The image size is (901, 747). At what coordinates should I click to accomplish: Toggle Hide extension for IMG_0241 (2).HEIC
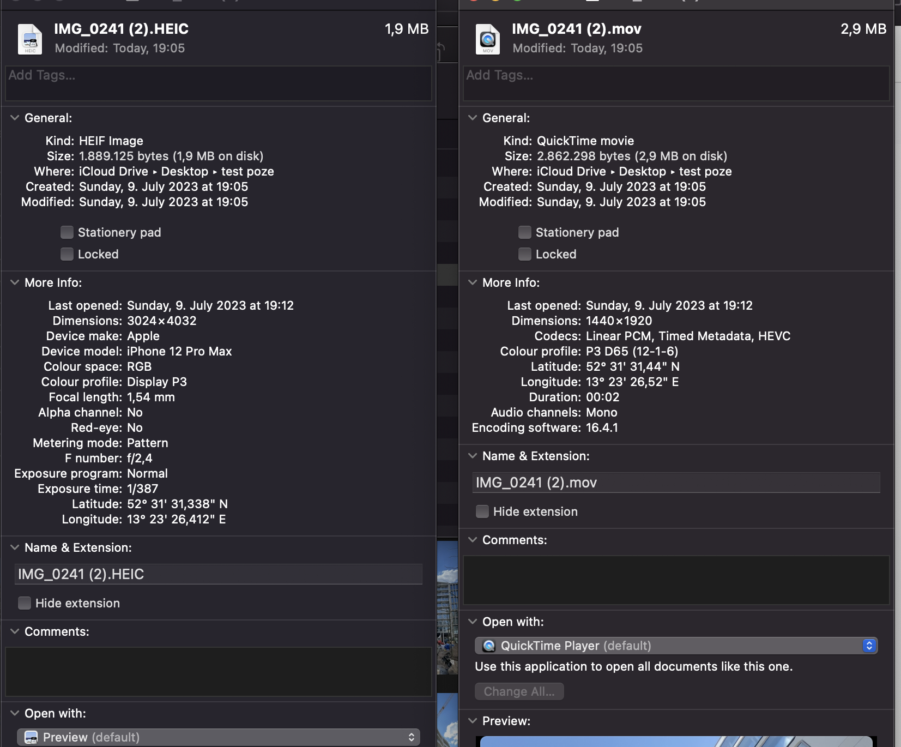[25, 603]
